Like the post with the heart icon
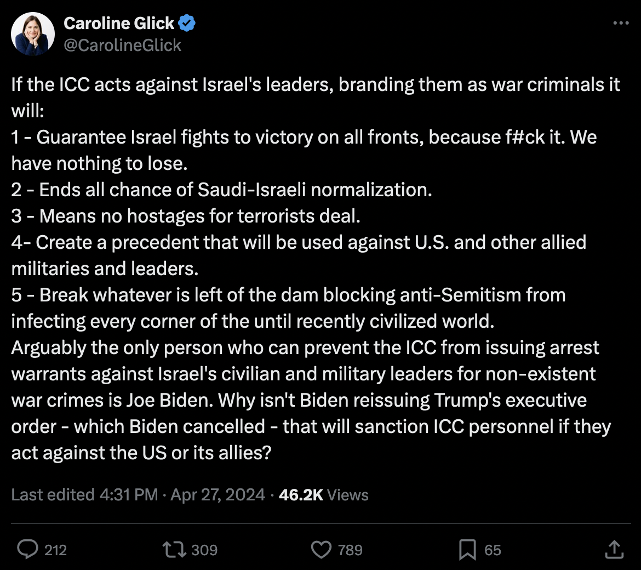The image size is (641, 570). click(x=321, y=549)
